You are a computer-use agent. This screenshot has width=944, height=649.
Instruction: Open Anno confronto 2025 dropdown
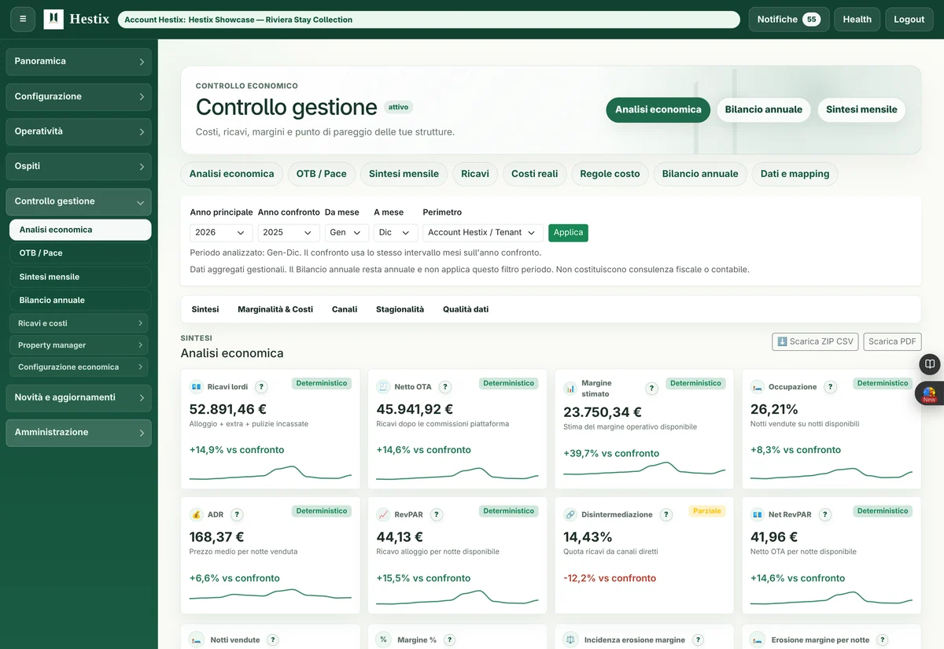[289, 233]
